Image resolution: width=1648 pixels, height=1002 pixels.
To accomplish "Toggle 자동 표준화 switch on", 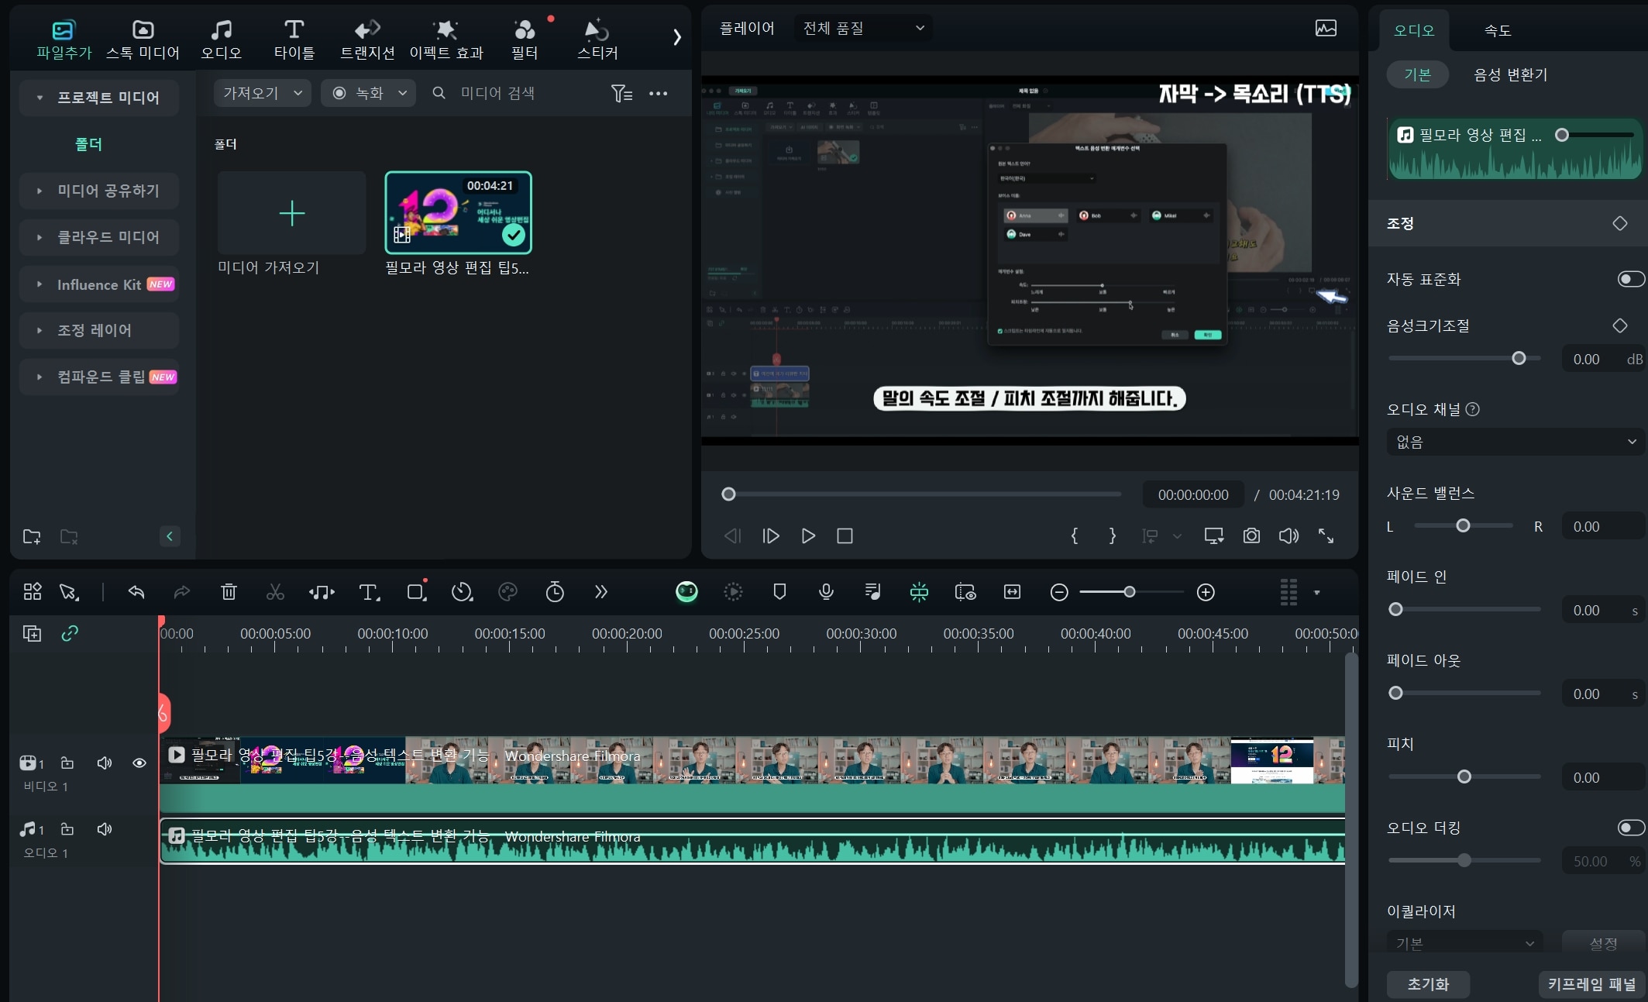I will (1628, 279).
